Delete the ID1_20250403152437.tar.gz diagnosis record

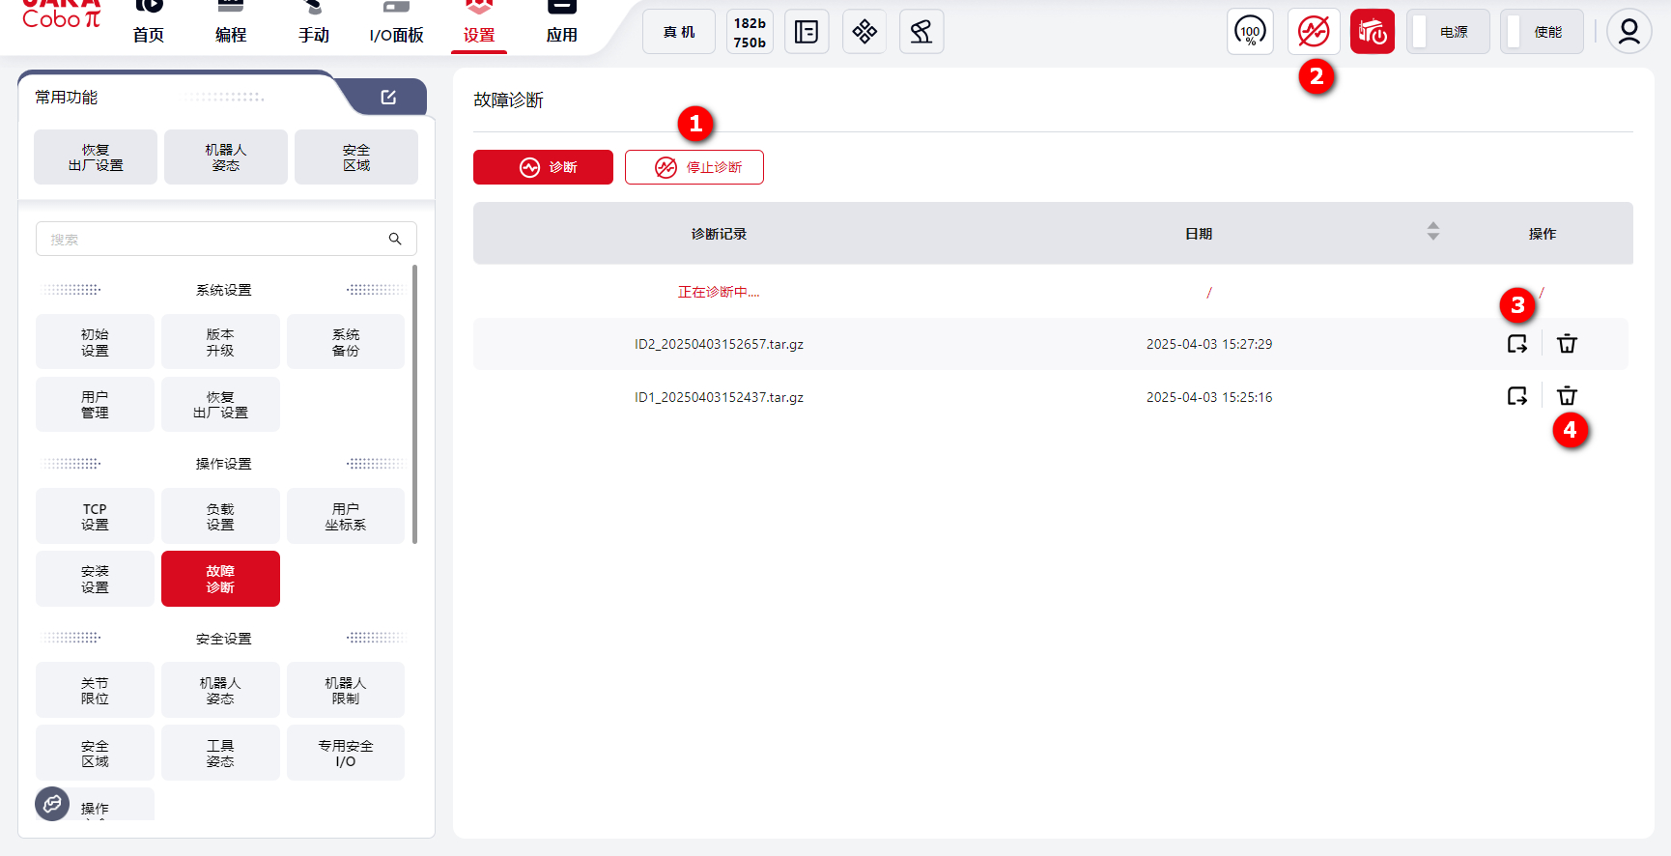pyautogui.click(x=1567, y=396)
